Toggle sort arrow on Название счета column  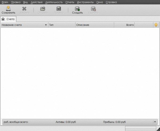(46, 25)
